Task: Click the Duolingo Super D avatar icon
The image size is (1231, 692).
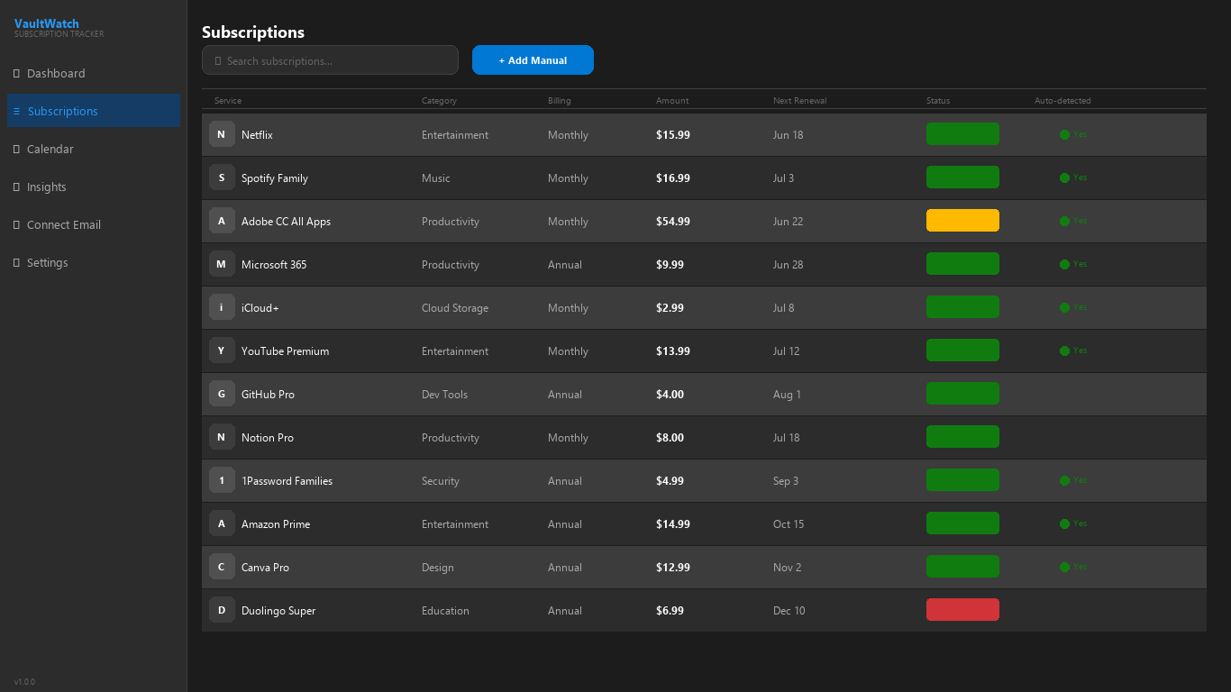Action: tap(222, 610)
